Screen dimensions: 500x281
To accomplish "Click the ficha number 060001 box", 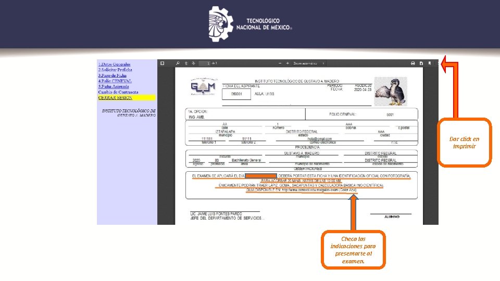I will click(x=236, y=94).
